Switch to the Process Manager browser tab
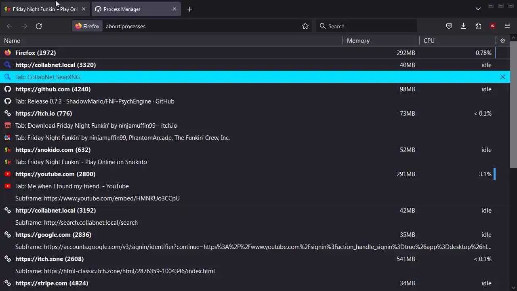 pyautogui.click(x=136, y=9)
